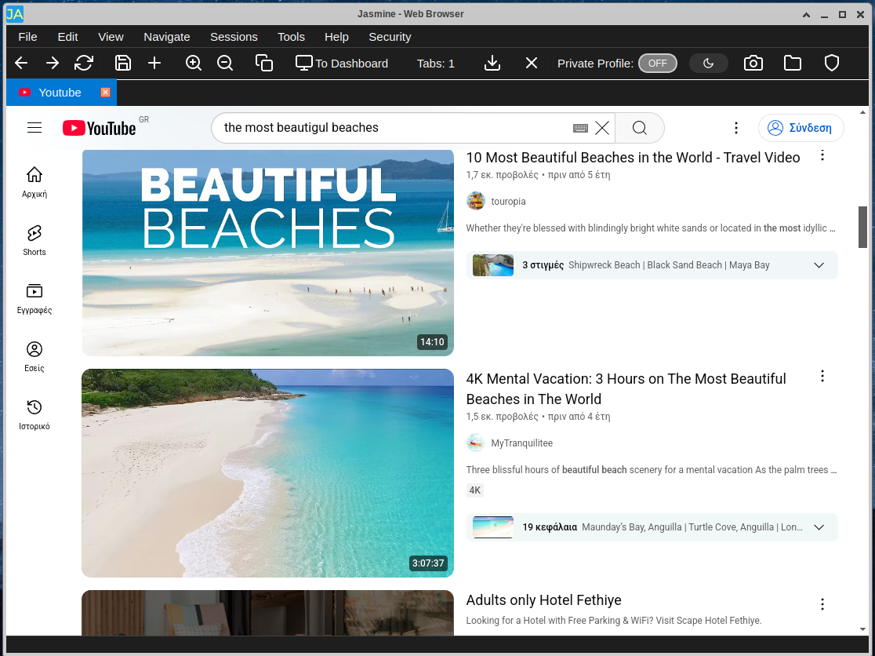Open a new tab with the plus icon
This screenshot has height=656, width=875.
pos(154,63)
